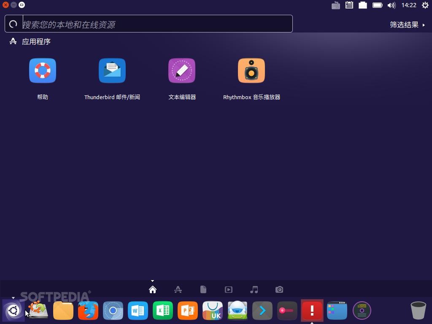Open Excel from the launcher
Image resolution: width=432 pixels, height=324 pixels.
[162, 310]
